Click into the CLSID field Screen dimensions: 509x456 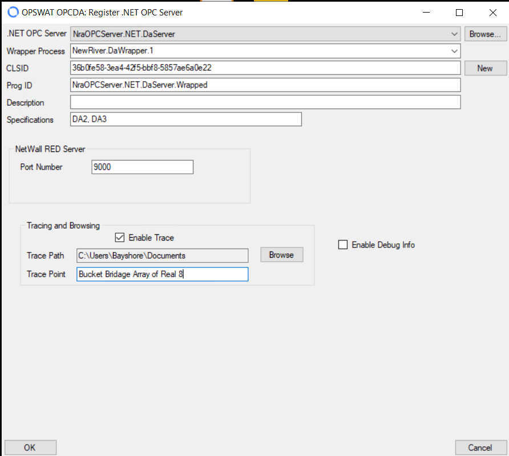[265, 67]
